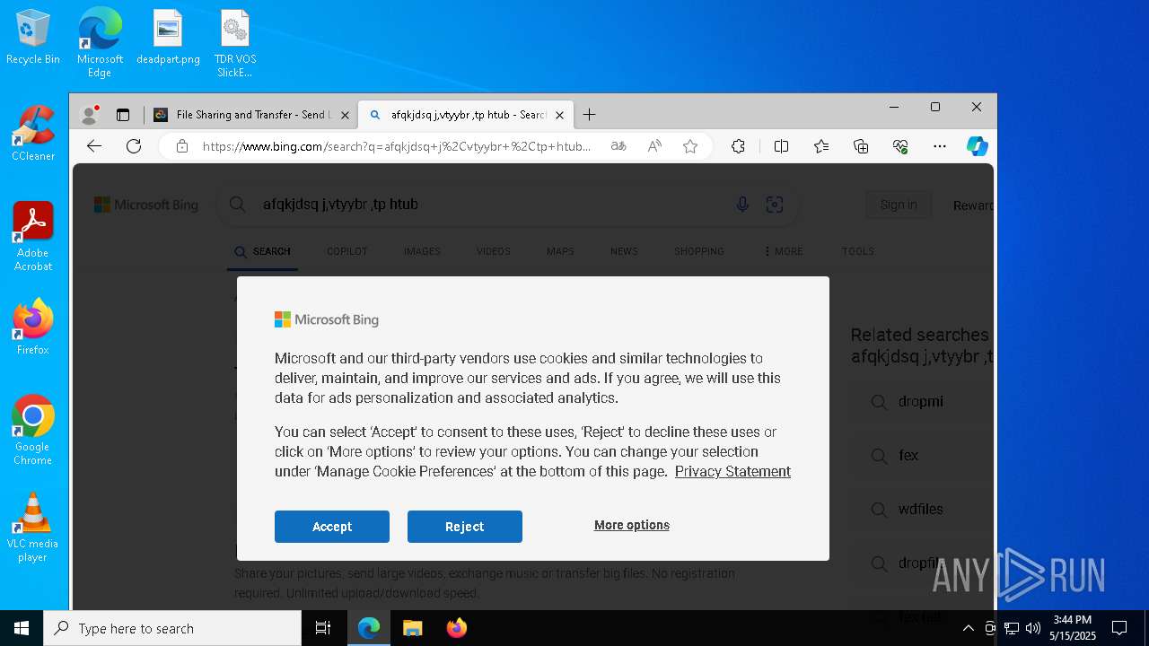This screenshot has height=646, width=1149.
Task: Reject cookies in the Bing dialog
Action: pos(465,527)
